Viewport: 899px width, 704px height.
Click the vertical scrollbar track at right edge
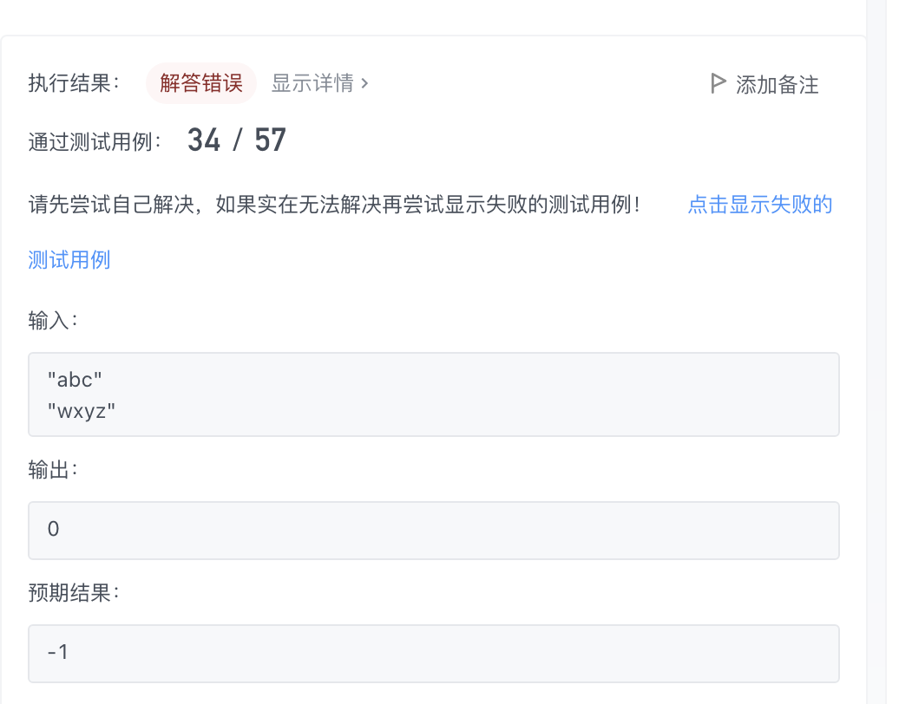click(x=876, y=352)
